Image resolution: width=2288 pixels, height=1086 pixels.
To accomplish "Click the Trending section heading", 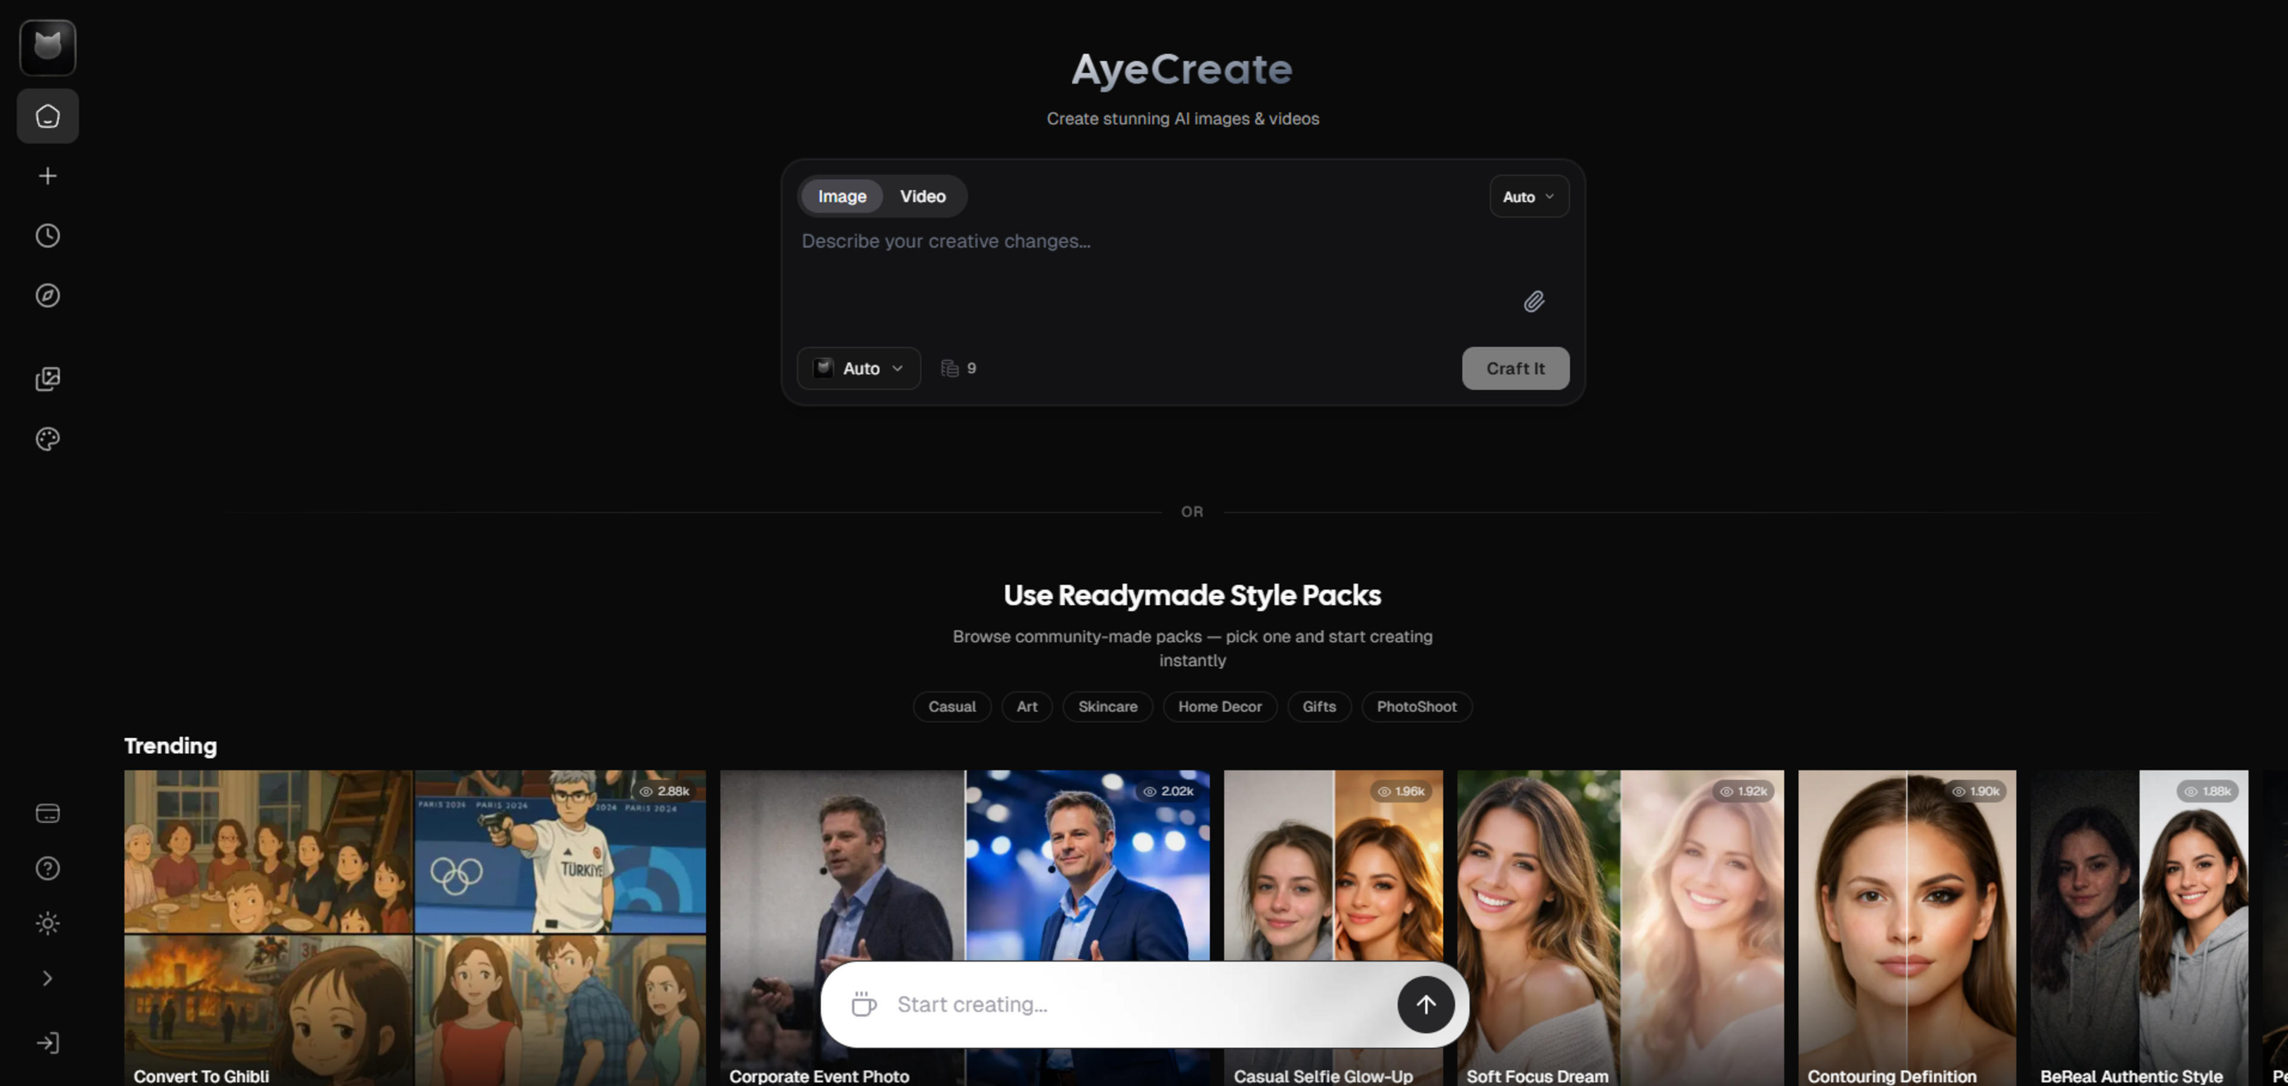I will pyautogui.click(x=170, y=746).
